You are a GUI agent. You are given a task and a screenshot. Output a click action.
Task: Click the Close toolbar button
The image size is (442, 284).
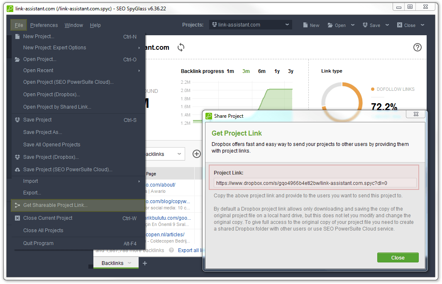pyautogui.click(x=406, y=25)
